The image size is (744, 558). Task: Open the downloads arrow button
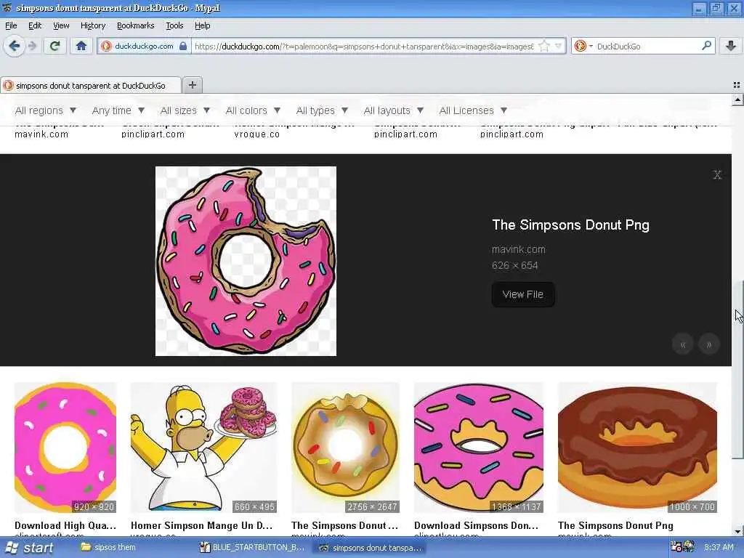[x=731, y=46]
